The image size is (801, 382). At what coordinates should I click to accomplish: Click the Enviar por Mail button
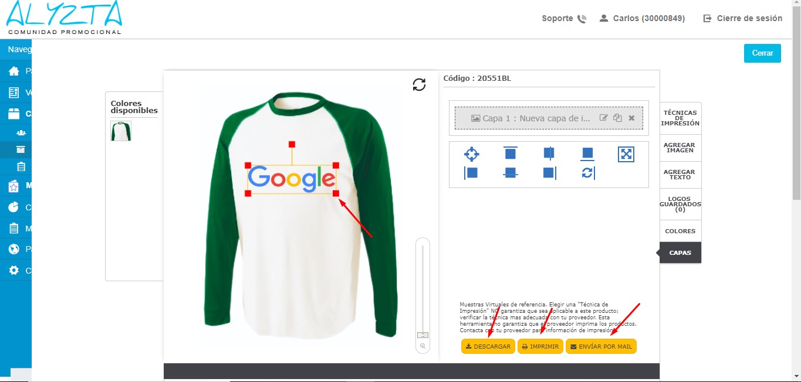pos(601,346)
